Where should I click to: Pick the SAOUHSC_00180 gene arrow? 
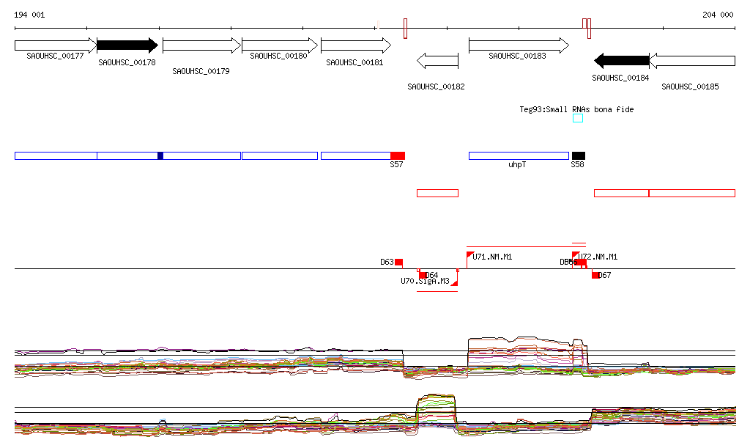tap(280, 45)
